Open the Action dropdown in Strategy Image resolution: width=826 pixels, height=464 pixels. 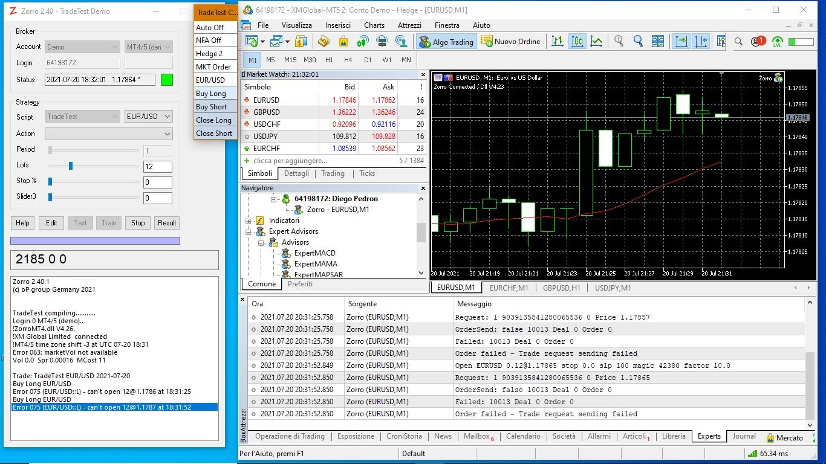tap(109, 134)
